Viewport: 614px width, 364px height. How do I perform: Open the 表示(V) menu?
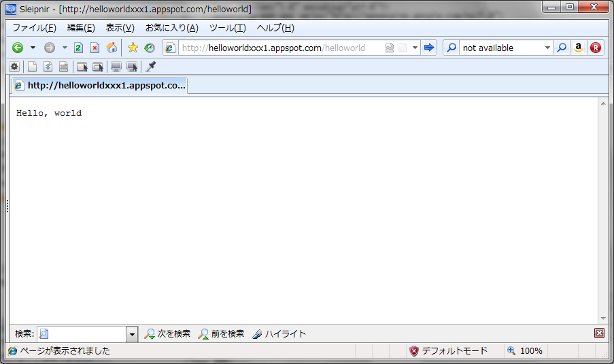point(120,28)
